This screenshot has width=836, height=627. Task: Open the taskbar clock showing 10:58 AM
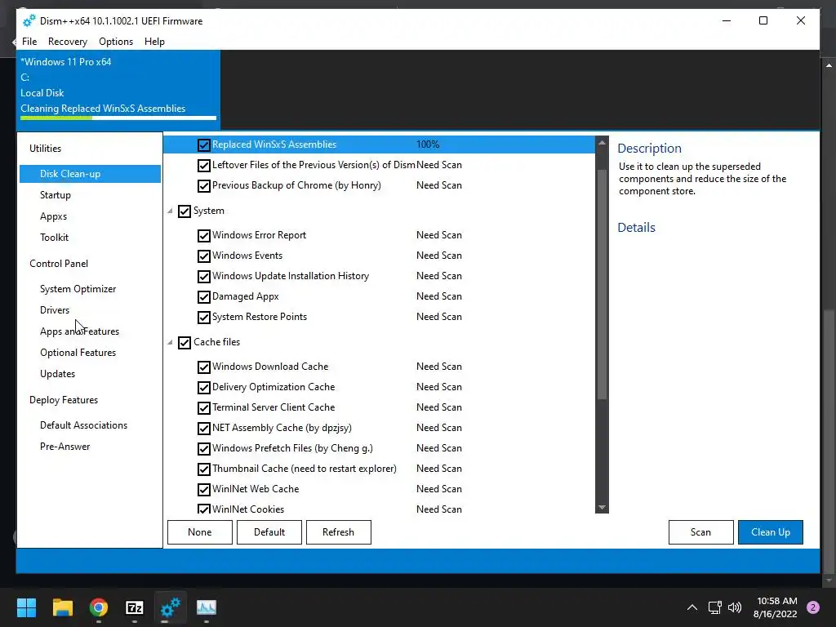point(777,607)
